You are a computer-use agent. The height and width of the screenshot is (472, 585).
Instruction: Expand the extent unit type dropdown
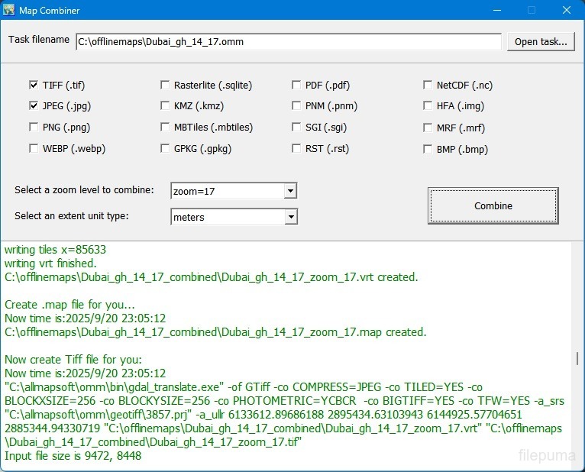[x=289, y=218]
